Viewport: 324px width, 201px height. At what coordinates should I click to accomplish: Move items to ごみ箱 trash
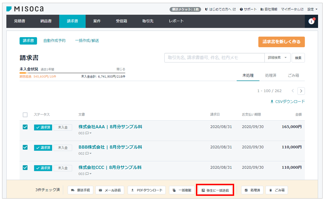[276, 190]
